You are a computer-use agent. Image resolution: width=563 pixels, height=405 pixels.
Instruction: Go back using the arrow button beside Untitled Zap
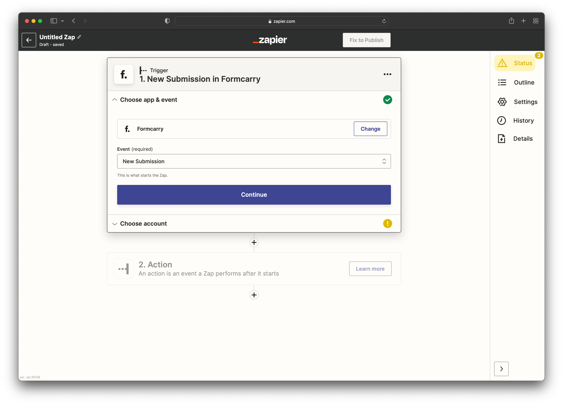[x=29, y=40]
